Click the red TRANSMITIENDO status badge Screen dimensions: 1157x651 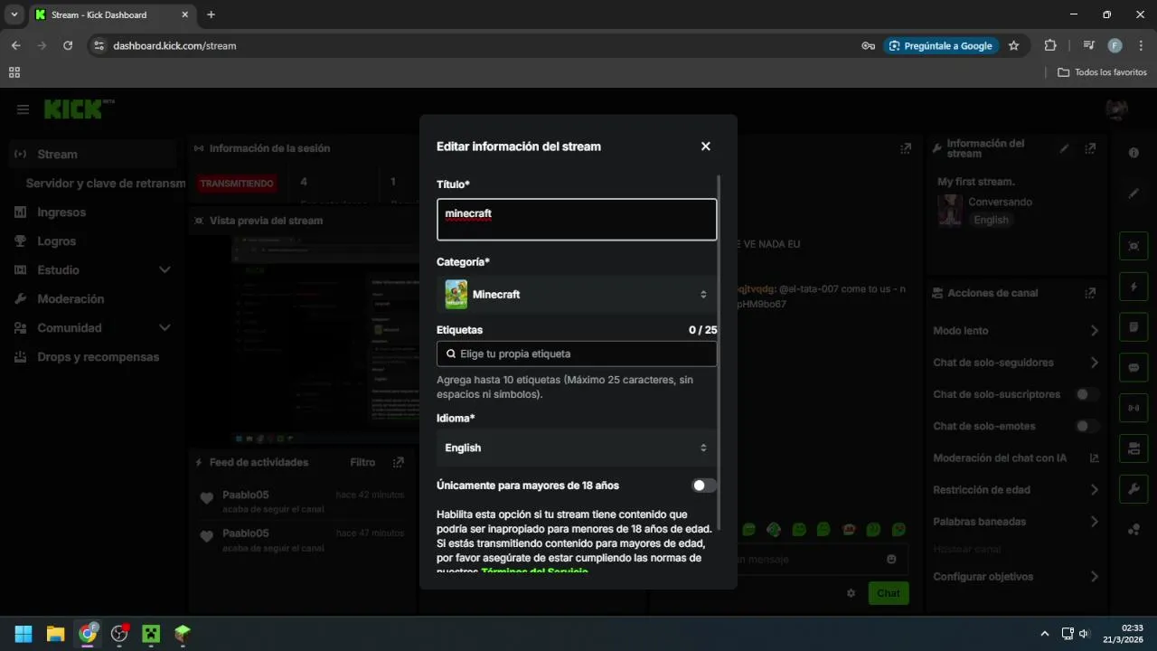point(237,184)
